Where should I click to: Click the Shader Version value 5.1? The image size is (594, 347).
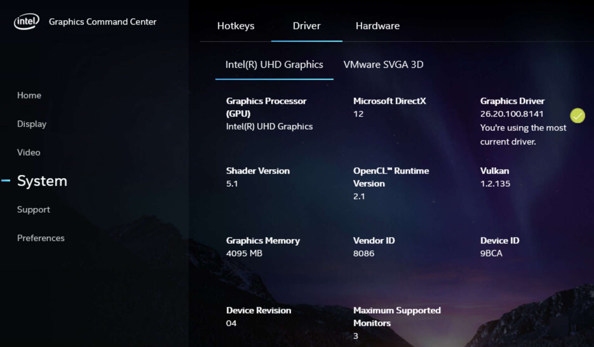pyautogui.click(x=232, y=184)
